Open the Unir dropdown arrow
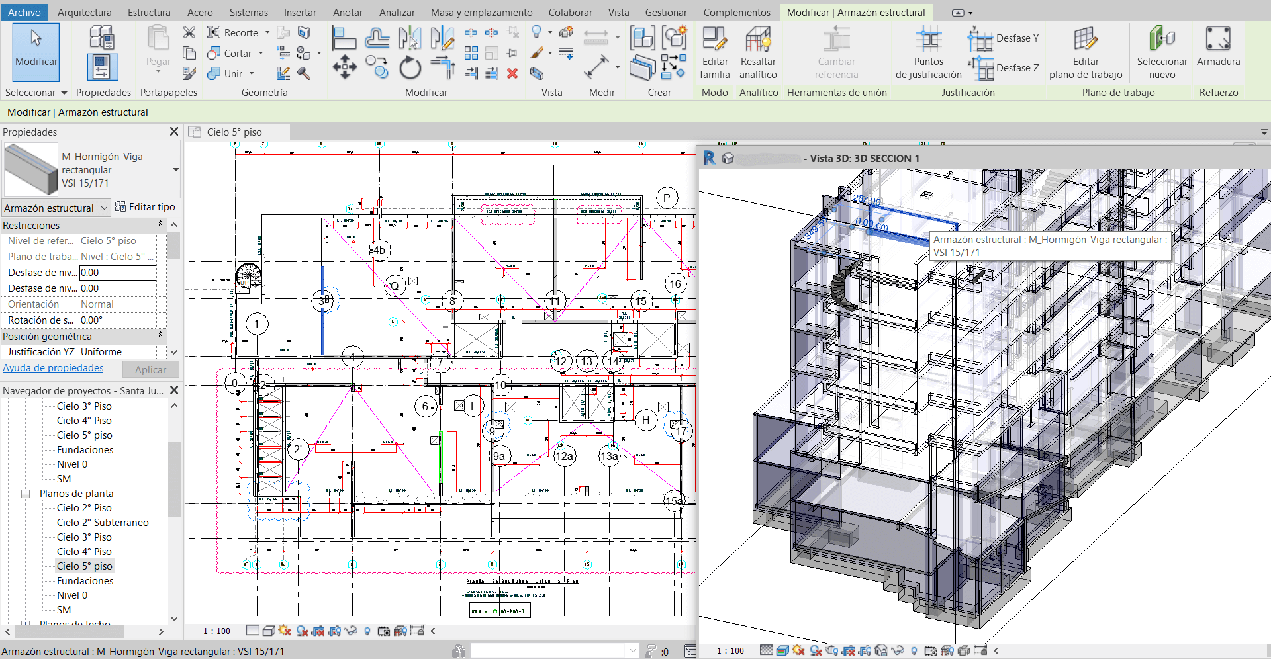Screen dimensions: 1271x659 pyautogui.click(x=252, y=73)
